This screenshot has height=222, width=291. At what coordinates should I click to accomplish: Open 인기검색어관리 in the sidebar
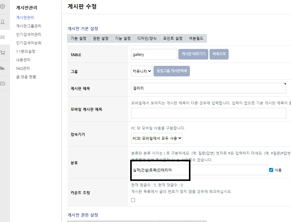pyautogui.click(x=28, y=34)
